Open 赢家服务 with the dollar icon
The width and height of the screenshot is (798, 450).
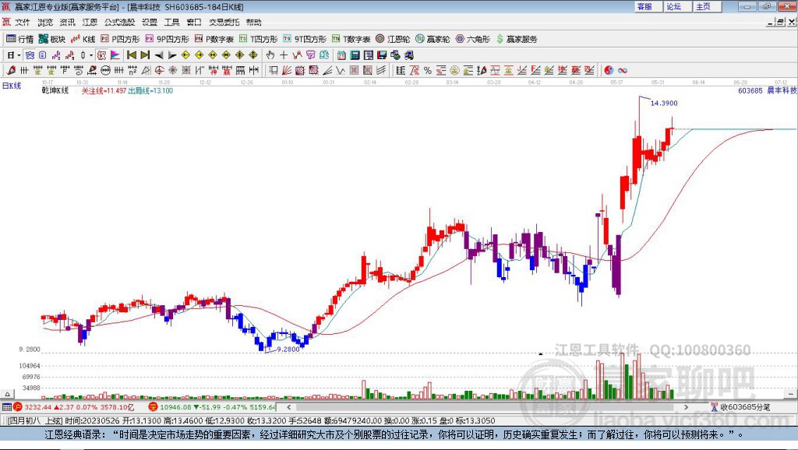517,39
